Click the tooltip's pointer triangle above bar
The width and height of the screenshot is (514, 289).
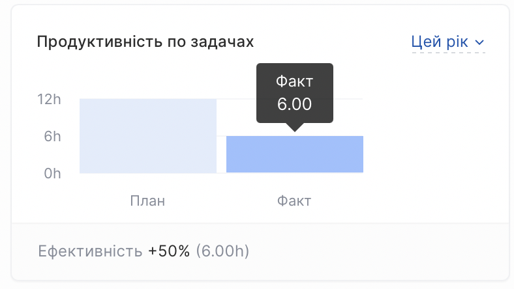(x=295, y=128)
